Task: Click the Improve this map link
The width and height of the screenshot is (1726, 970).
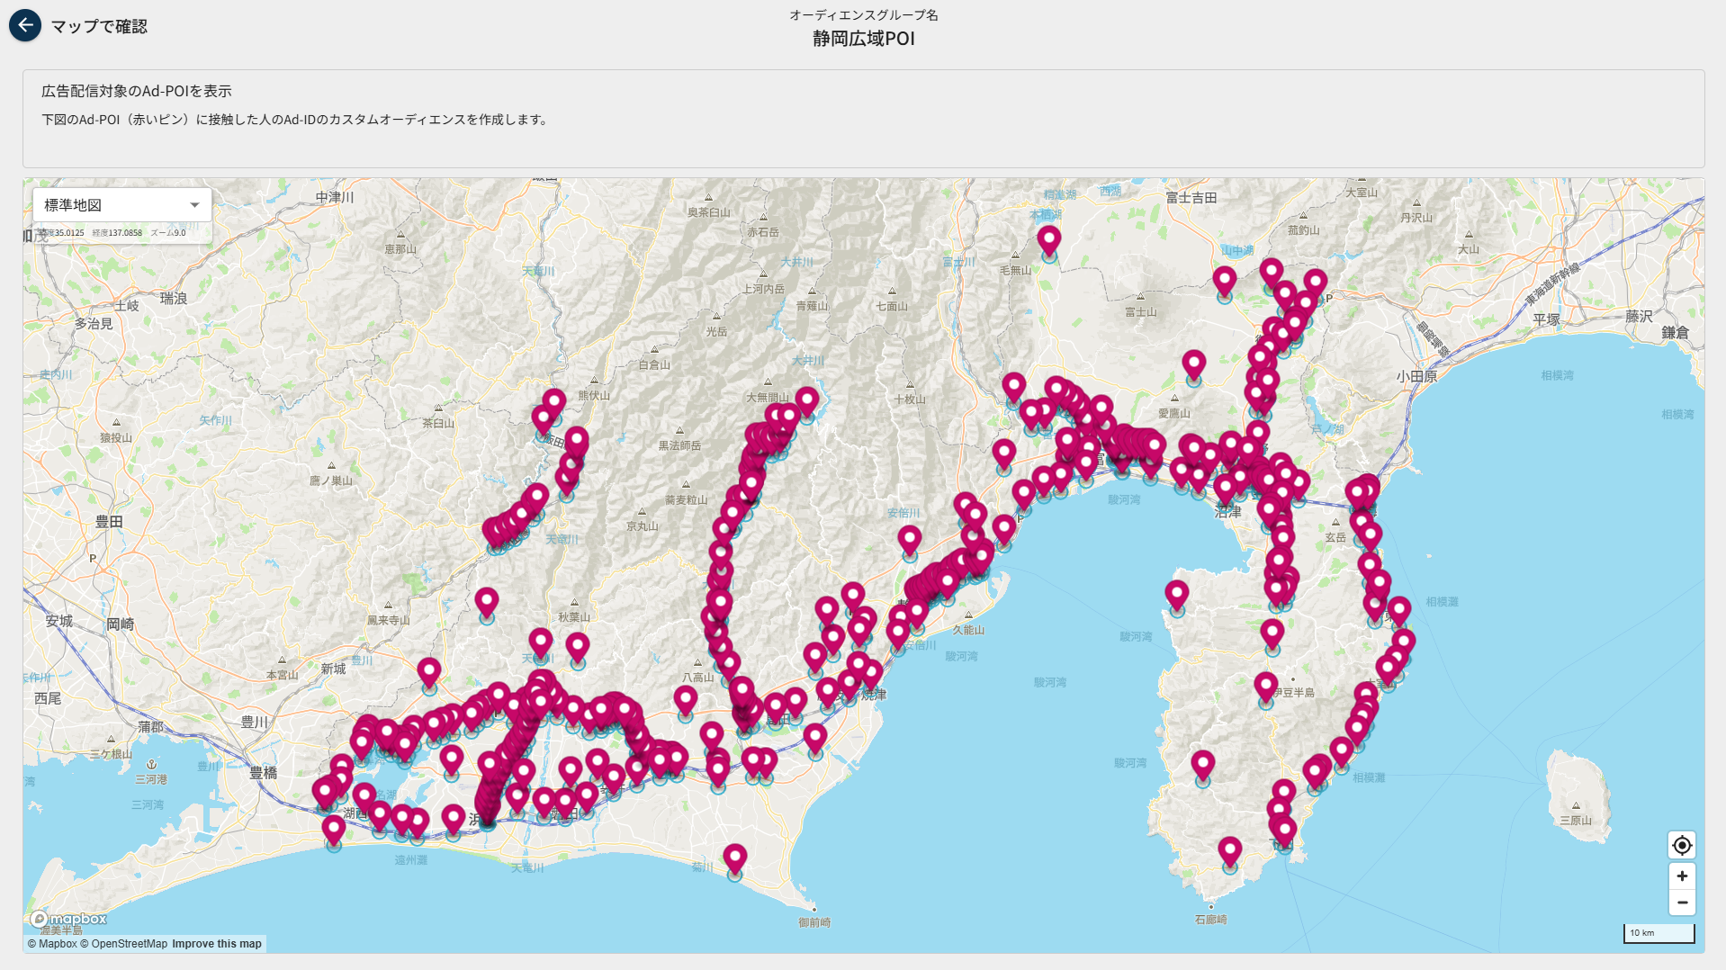Action: pos(217,944)
